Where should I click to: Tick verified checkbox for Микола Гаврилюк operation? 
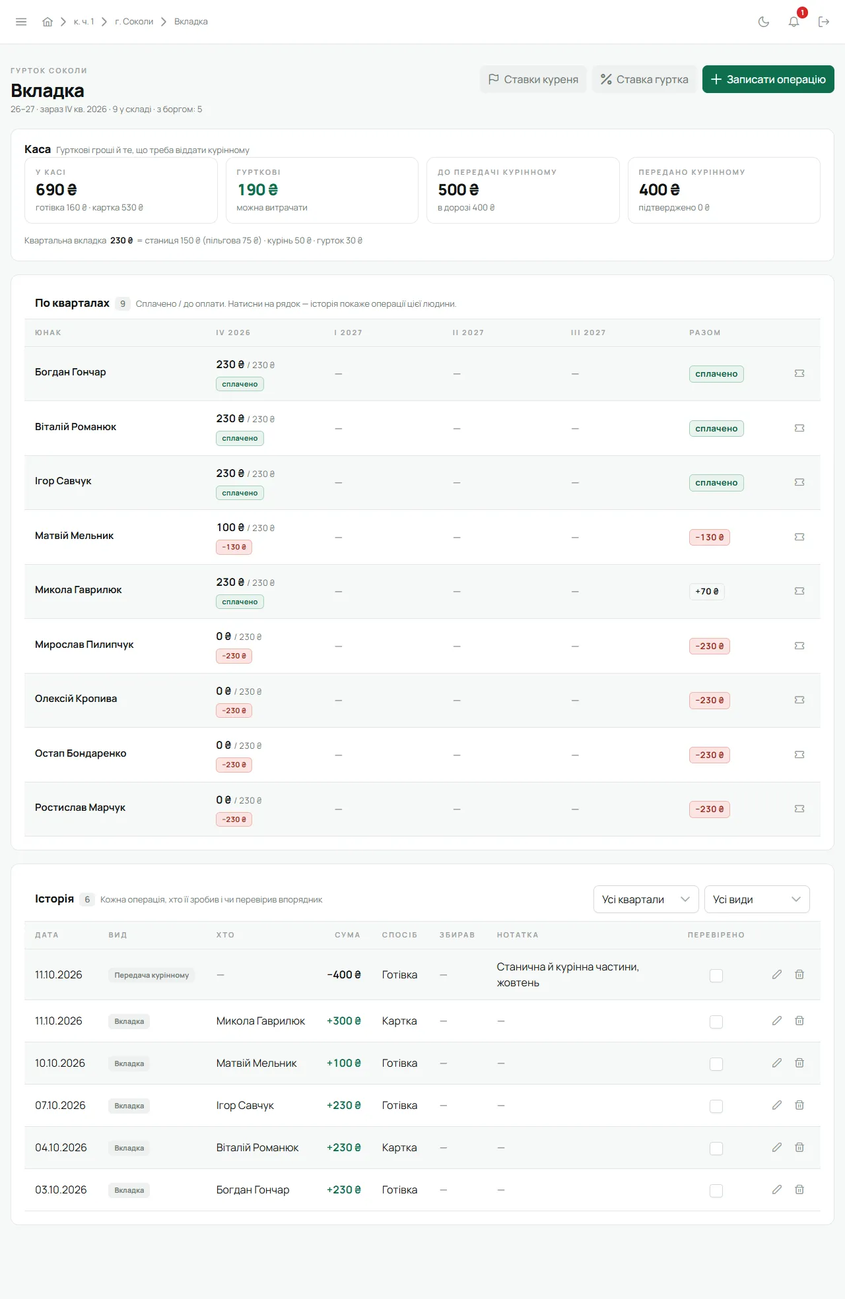pyautogui.click(x=716, y=1021)
